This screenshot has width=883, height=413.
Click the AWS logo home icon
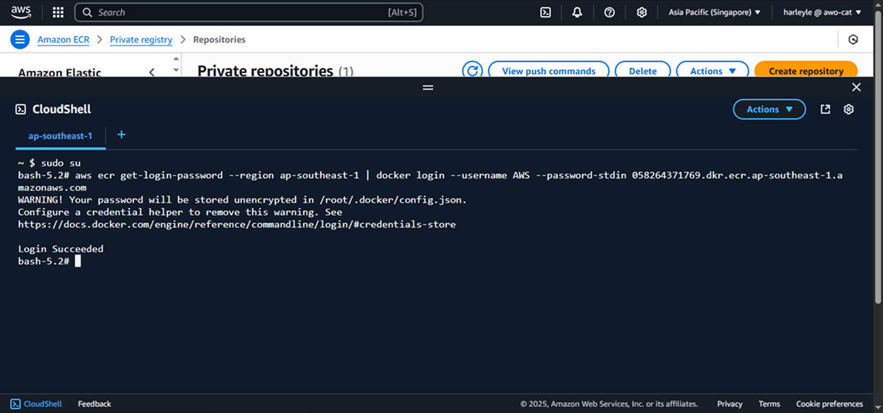pyautogui.click(x=21, y=12)
